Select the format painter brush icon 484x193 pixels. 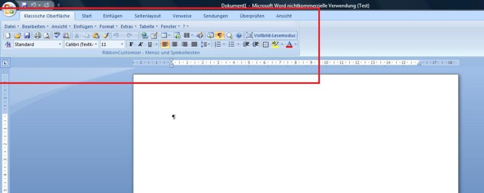pyautogui.click(x=105, y=35)
